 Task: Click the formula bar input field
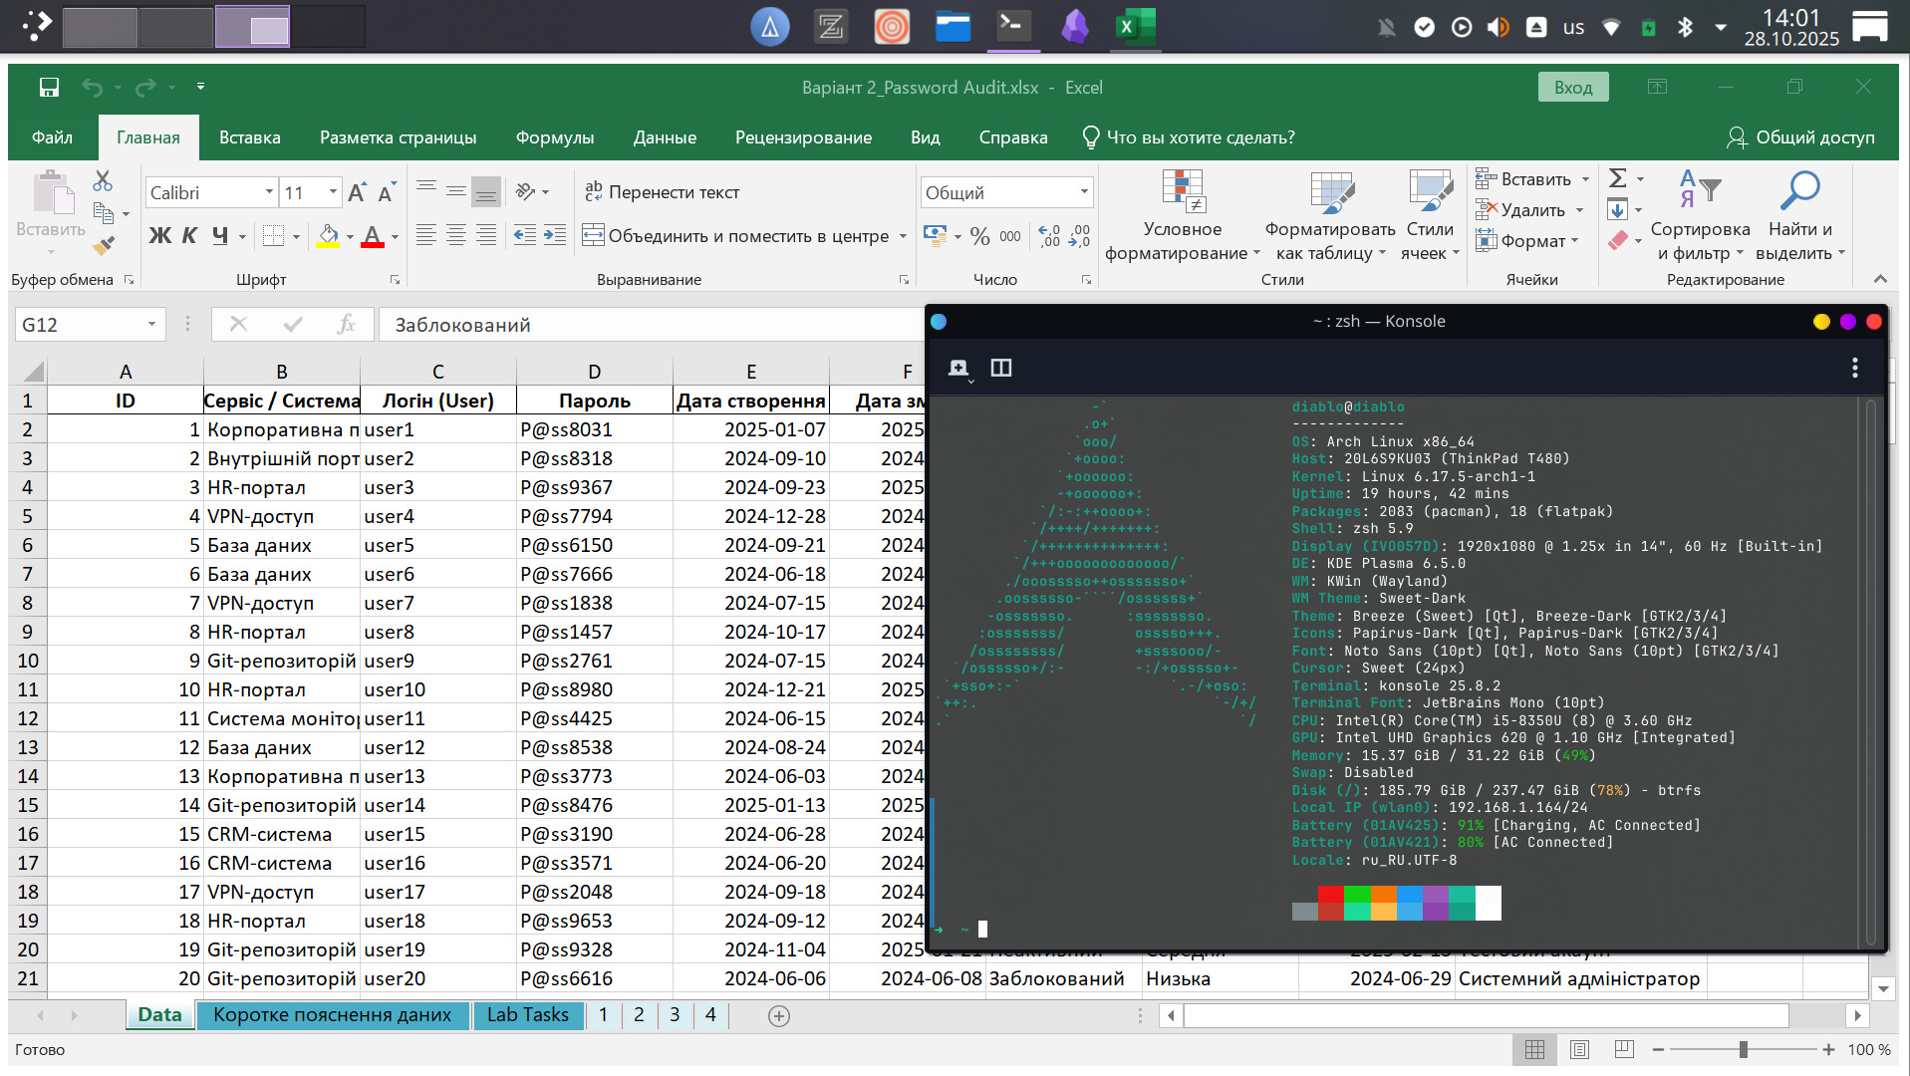point(648,325)
